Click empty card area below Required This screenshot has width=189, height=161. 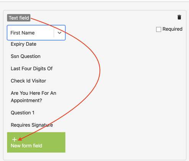click(x=140, y=89)
